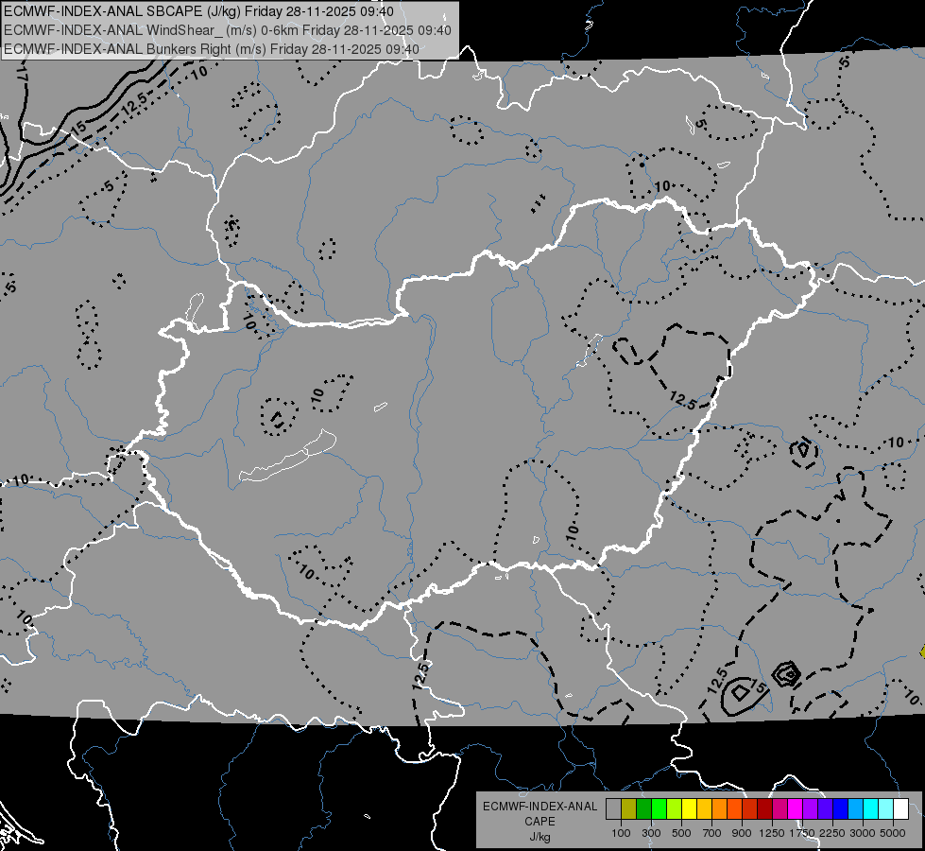Click the Bunkers Right (m/s) title line
The image size is (925, 851).
(212, 49)
